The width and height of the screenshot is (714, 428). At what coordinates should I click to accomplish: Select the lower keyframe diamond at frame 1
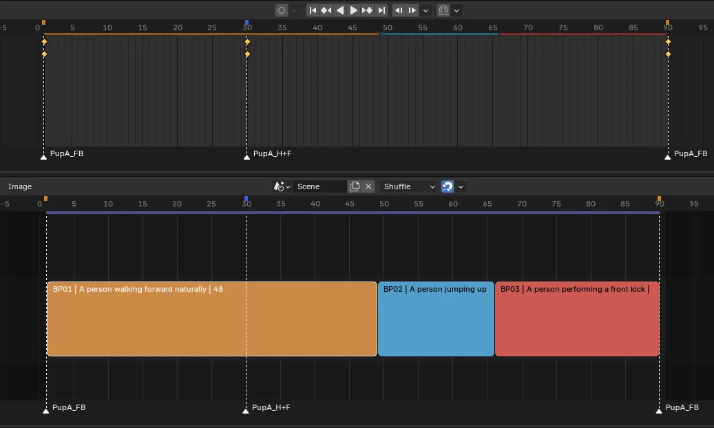(44, 54)
